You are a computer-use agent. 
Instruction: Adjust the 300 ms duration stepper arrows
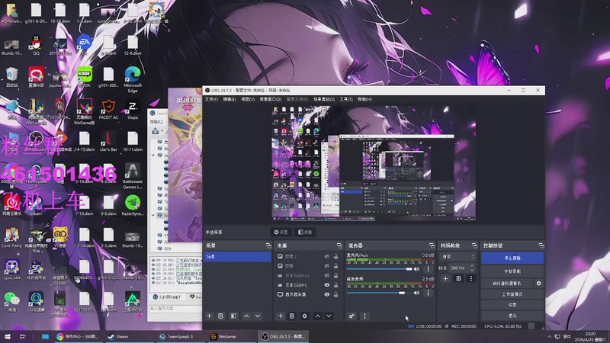(472, 268)
